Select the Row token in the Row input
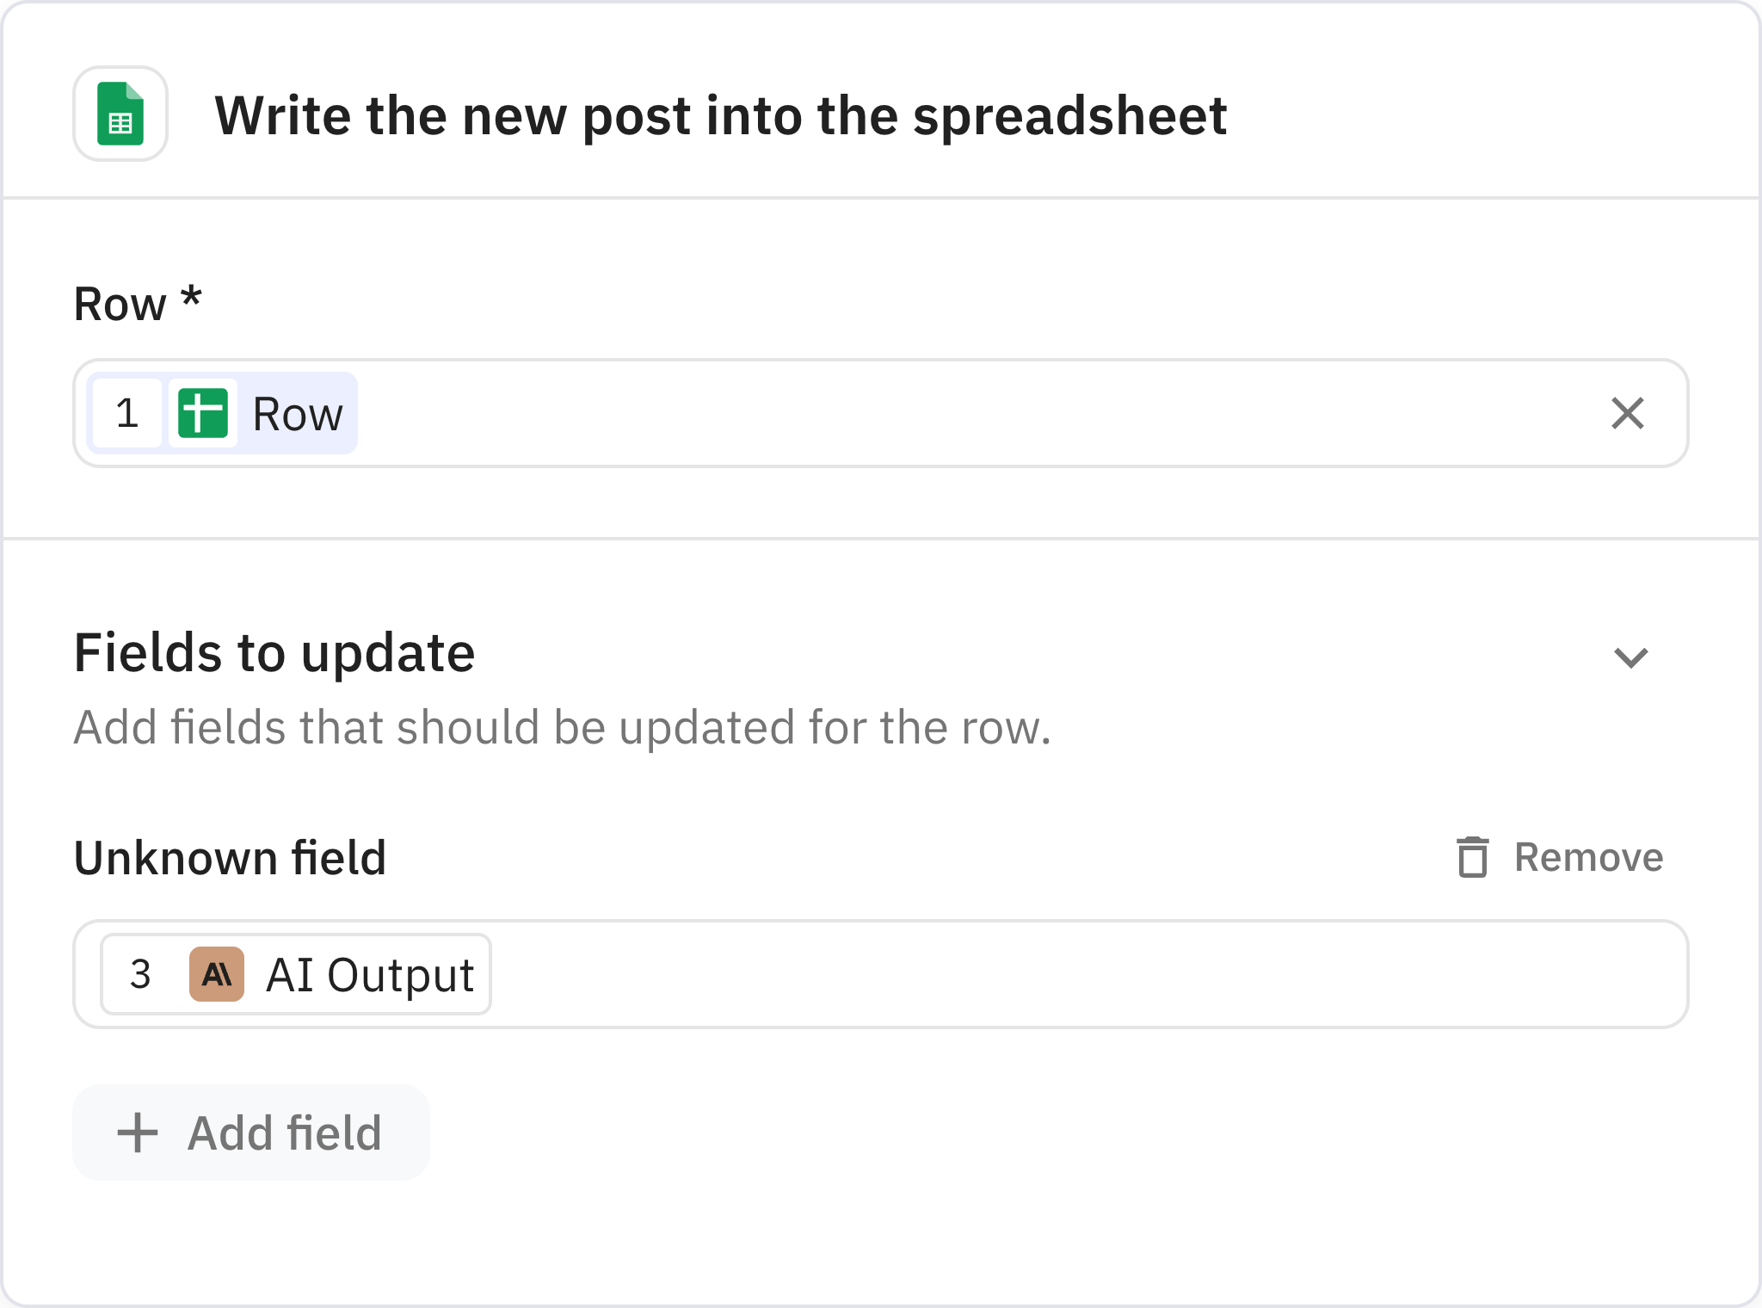Viewport: 1762px width, 1308px height. pos(296,413)
